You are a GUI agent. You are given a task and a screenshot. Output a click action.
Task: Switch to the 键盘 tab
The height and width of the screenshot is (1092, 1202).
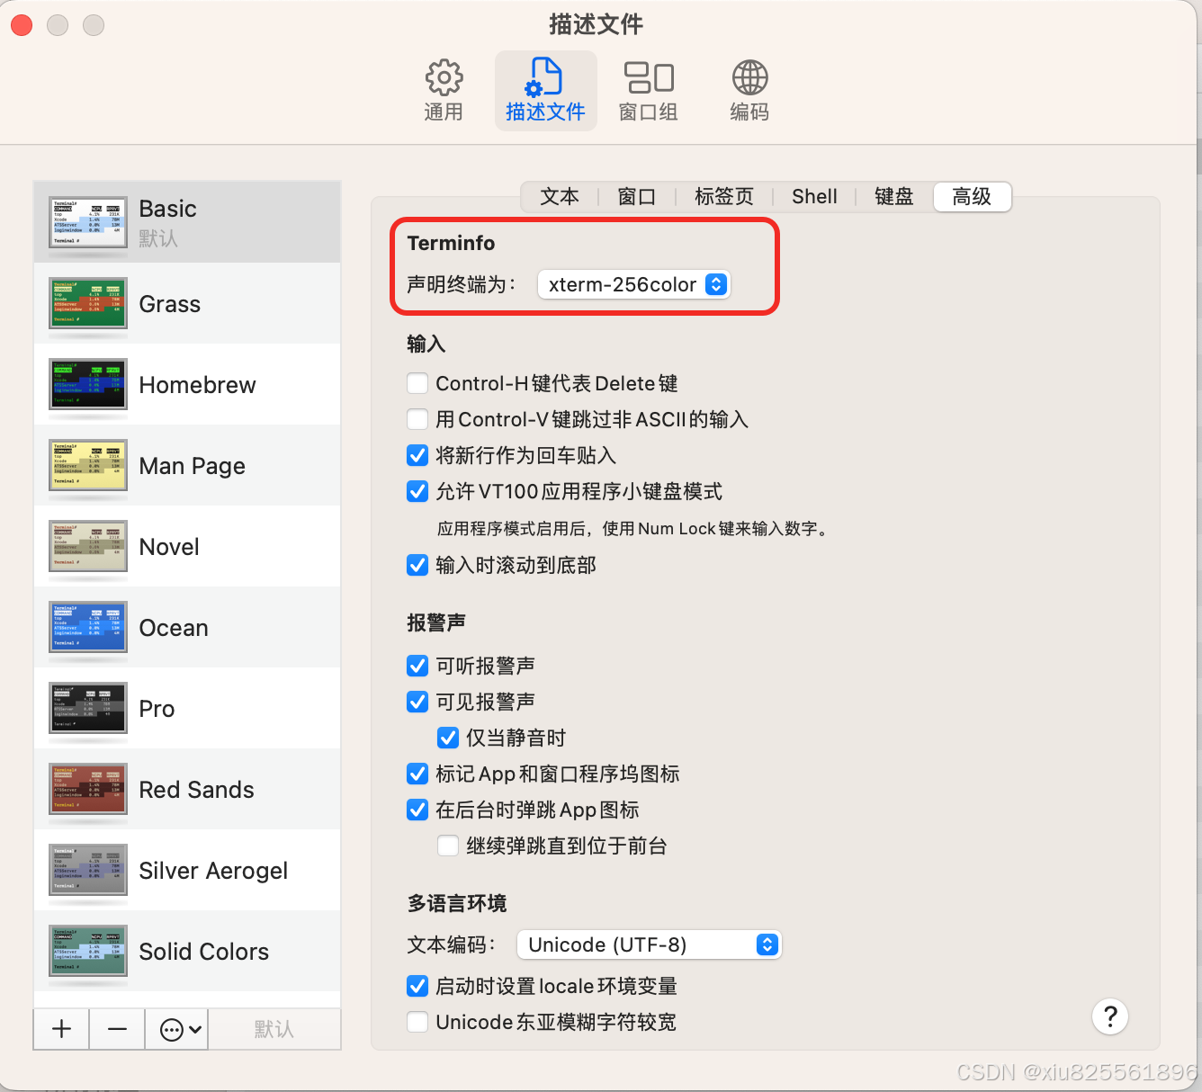click(x=893, y=196)
